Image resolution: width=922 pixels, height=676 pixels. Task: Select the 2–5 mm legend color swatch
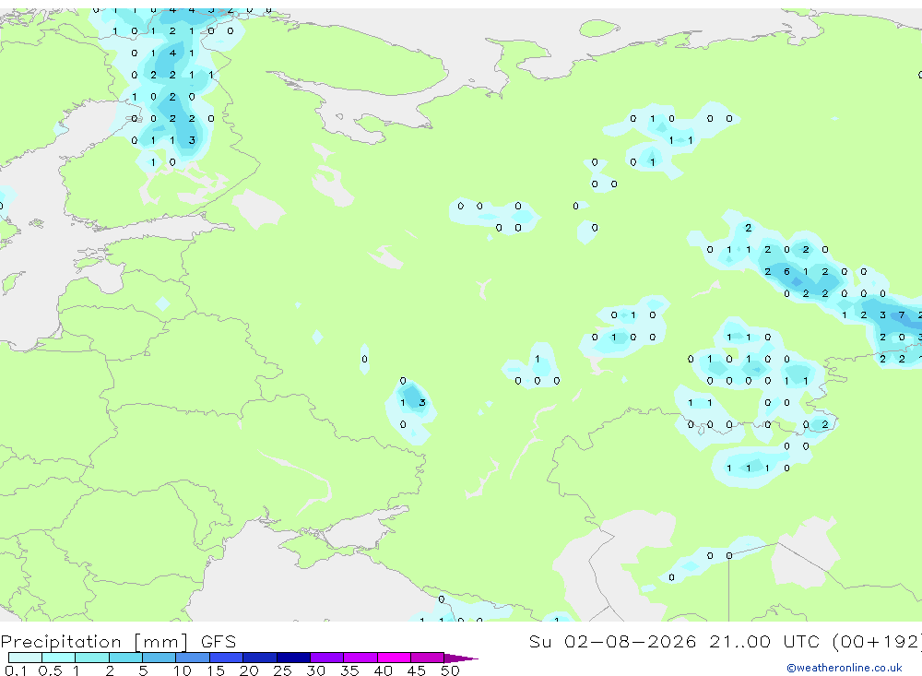tap(125, 658)
